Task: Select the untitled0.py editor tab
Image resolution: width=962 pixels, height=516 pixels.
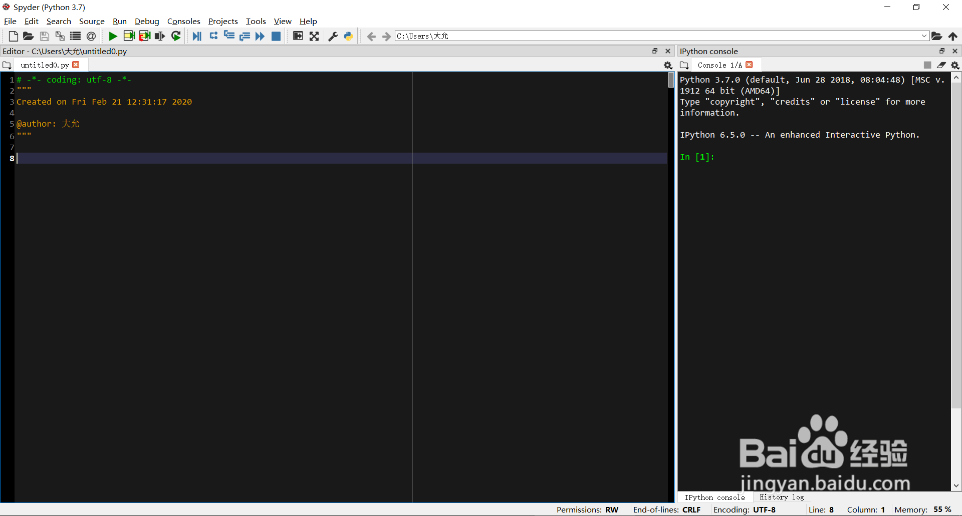Action: [x=45, y=65]
